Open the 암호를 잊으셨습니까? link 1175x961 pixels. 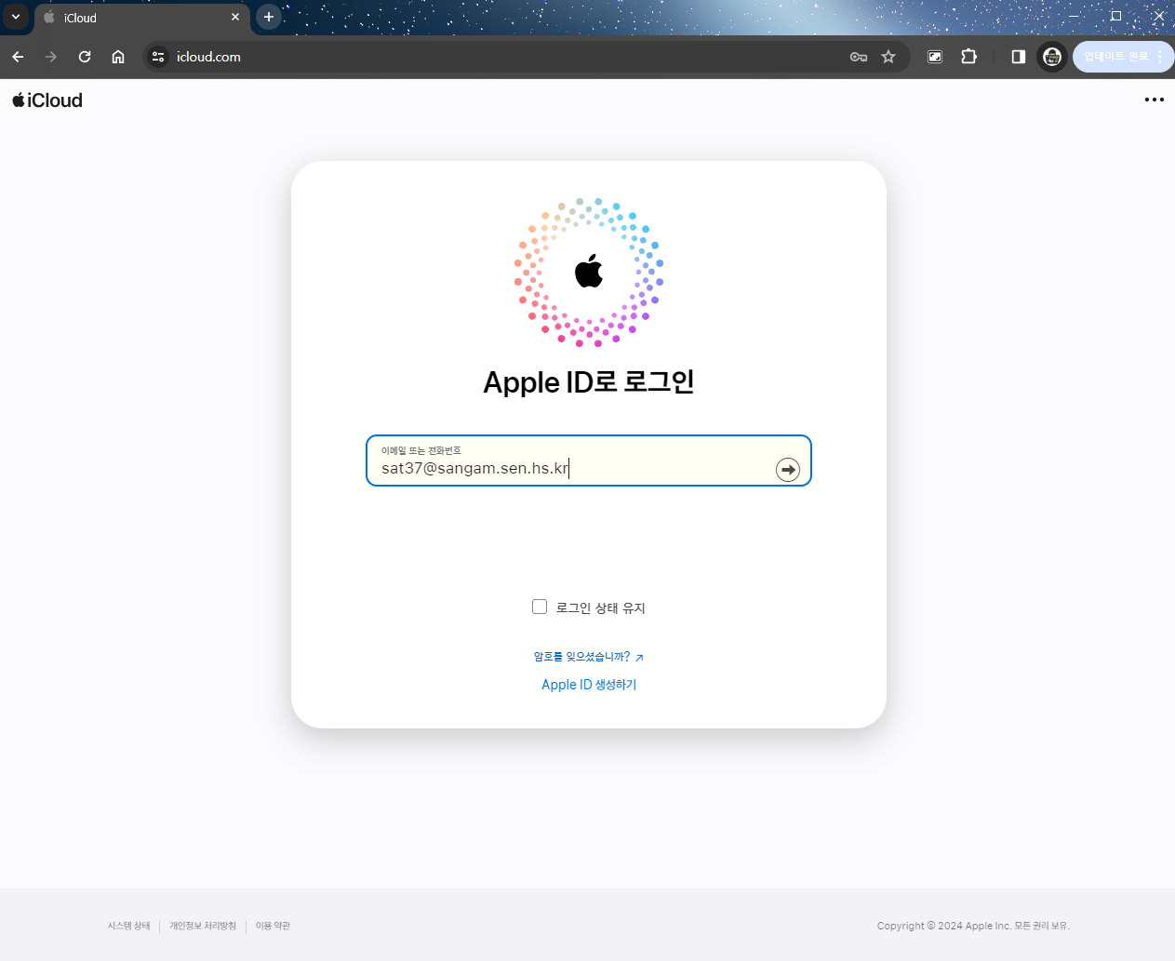[x=588, y=657]
